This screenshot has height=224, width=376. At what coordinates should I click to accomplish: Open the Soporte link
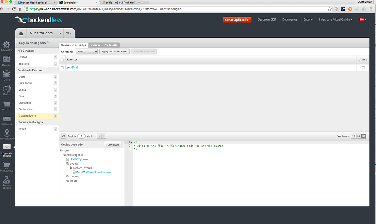click(x=308, y=19)
